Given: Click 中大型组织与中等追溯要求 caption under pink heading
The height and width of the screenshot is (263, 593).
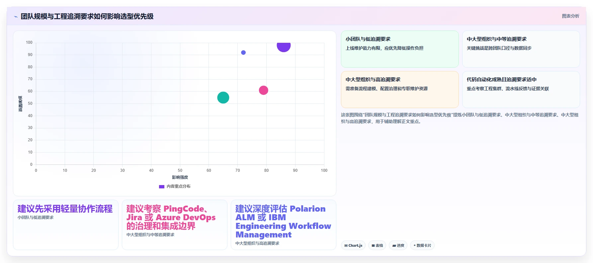Looking at the screenshot, I should click(150, 235).
